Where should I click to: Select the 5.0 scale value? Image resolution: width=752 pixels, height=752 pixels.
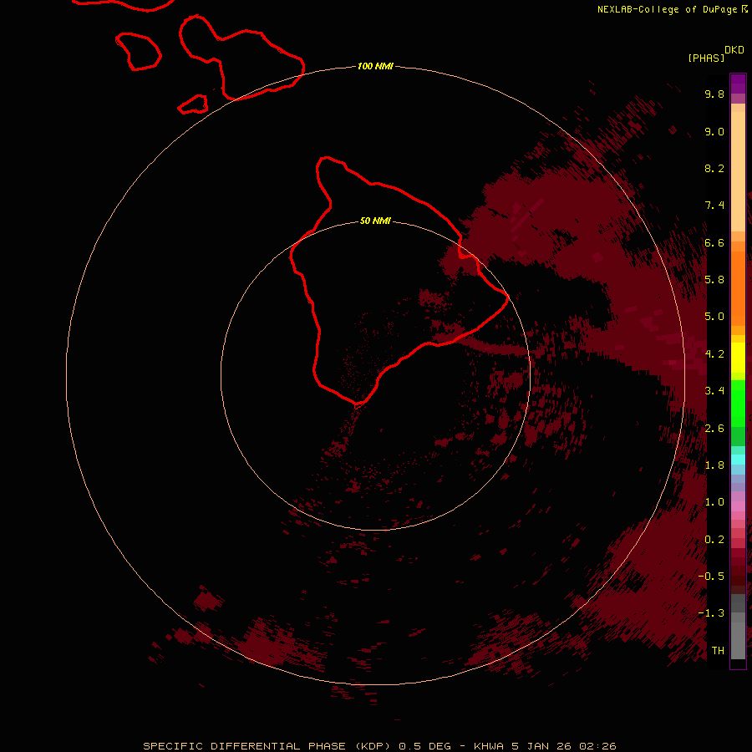pos(714,317)
